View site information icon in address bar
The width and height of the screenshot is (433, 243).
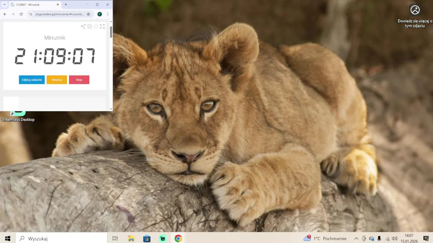pos(30,14)
